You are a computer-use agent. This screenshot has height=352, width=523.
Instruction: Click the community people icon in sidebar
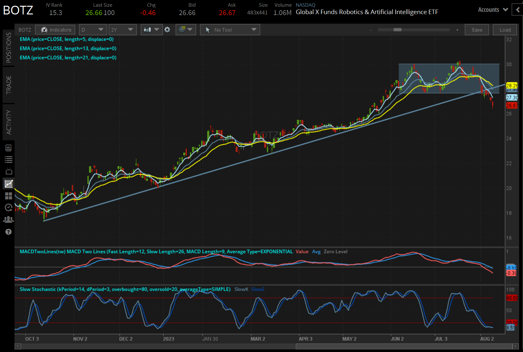point(9,219)
